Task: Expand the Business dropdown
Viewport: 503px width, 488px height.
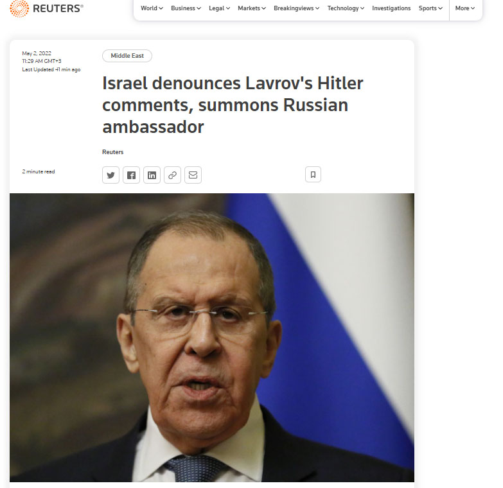Action: click(186, 8)
